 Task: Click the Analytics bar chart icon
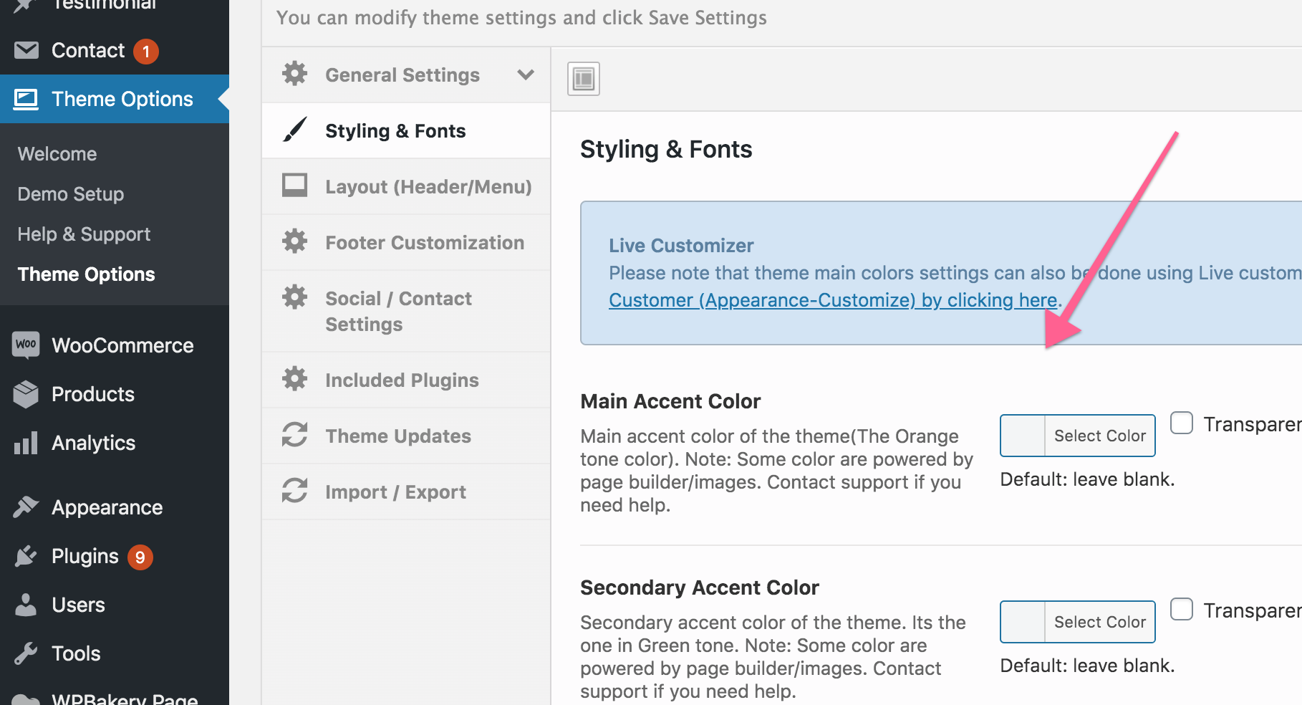point(26,443)
